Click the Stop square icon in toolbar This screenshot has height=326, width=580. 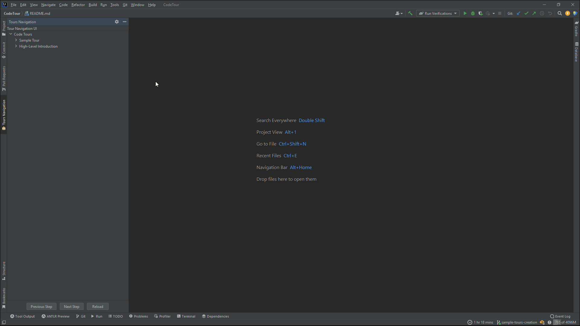click(500, 13)
